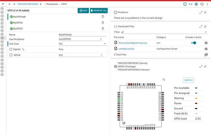Open PinmuxConfigSummary.csv file link
This screenshot has width=211, height=135.
[133, 43]
